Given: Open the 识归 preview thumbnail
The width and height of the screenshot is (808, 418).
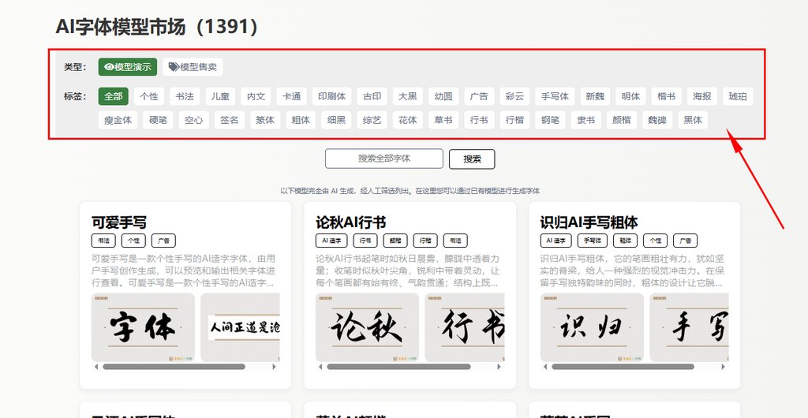Looking at the screenshot, I should tap(592, 327).
